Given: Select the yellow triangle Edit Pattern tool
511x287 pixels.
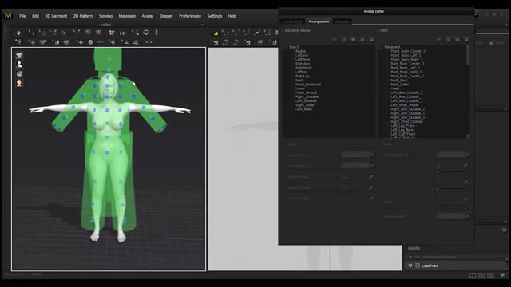Looking at the screenshot, I should click(x=216, y=33).
